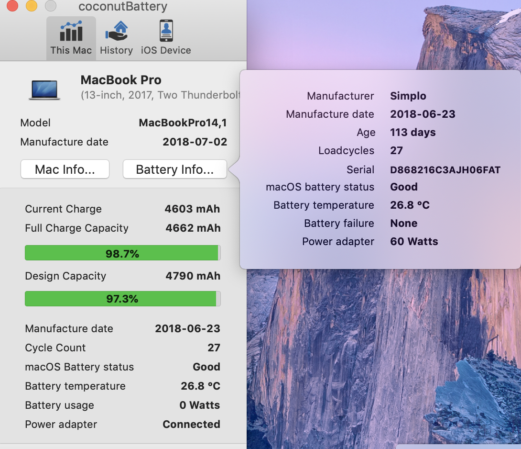
Task: Select the This Mac toolbar icon
Action: point(71,38)
